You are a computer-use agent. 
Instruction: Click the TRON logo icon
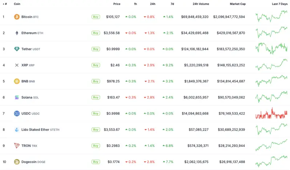point(16,146)
